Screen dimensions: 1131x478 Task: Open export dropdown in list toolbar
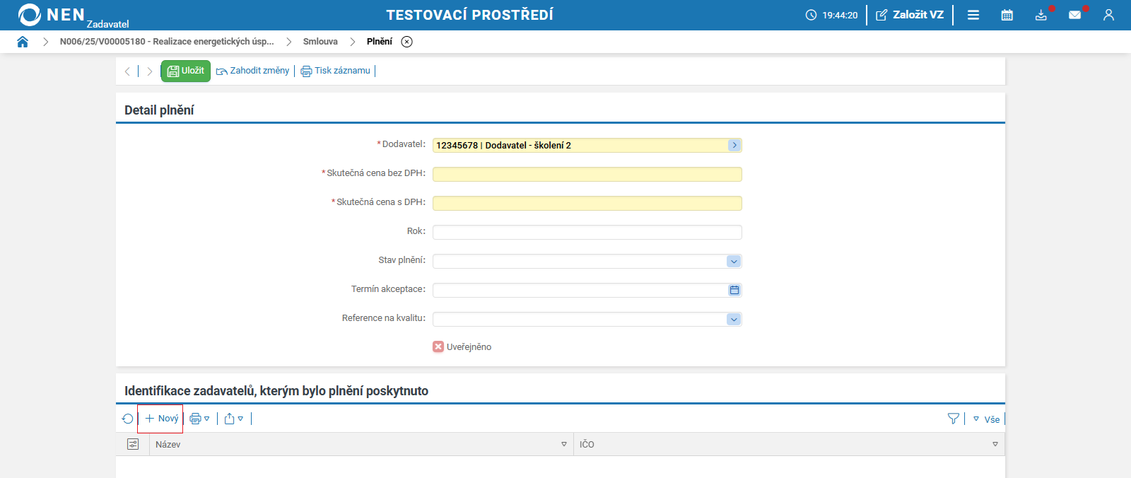233,419
